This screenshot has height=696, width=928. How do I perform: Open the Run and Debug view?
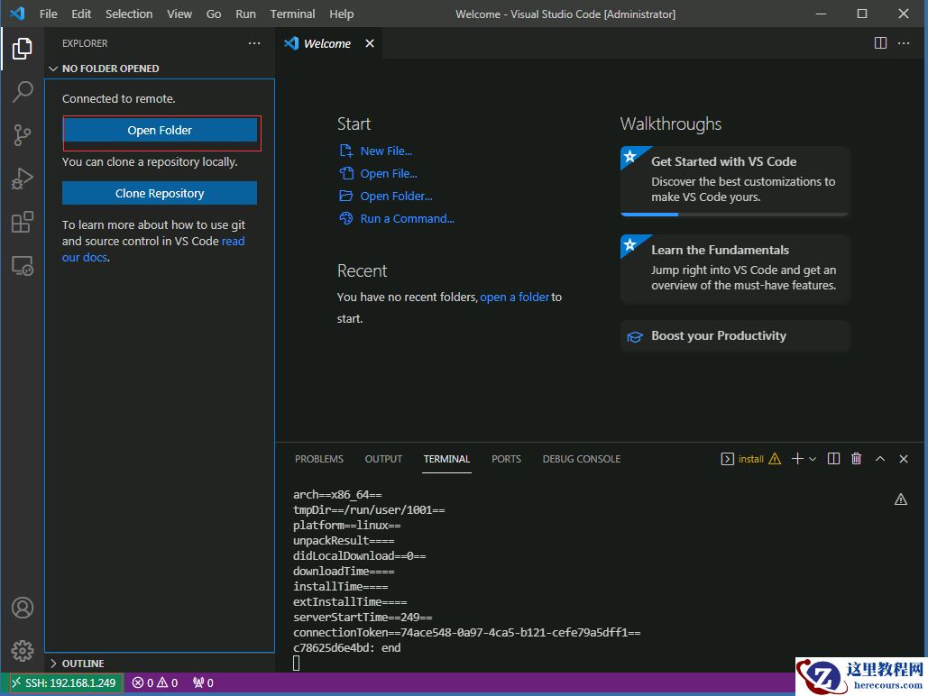(23, 179)
